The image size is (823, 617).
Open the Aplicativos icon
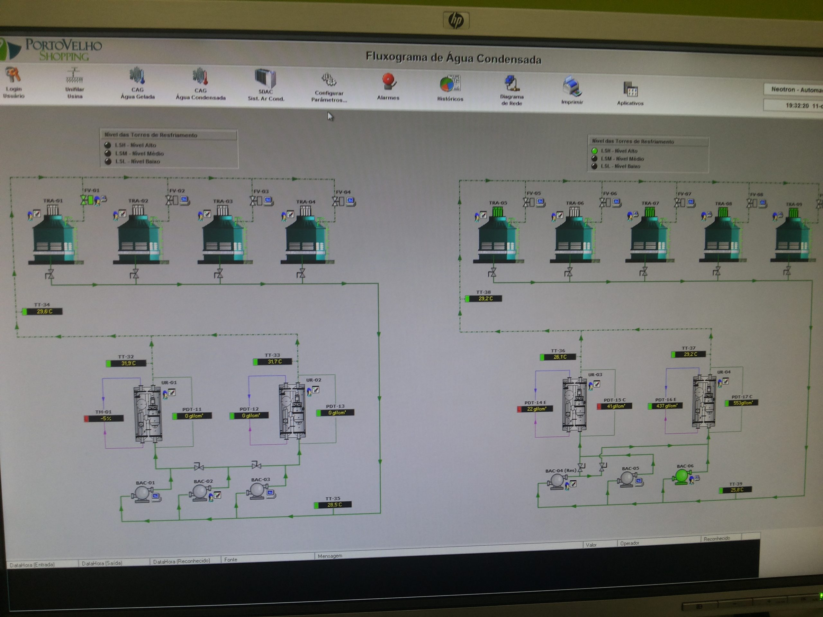(630, 89)
